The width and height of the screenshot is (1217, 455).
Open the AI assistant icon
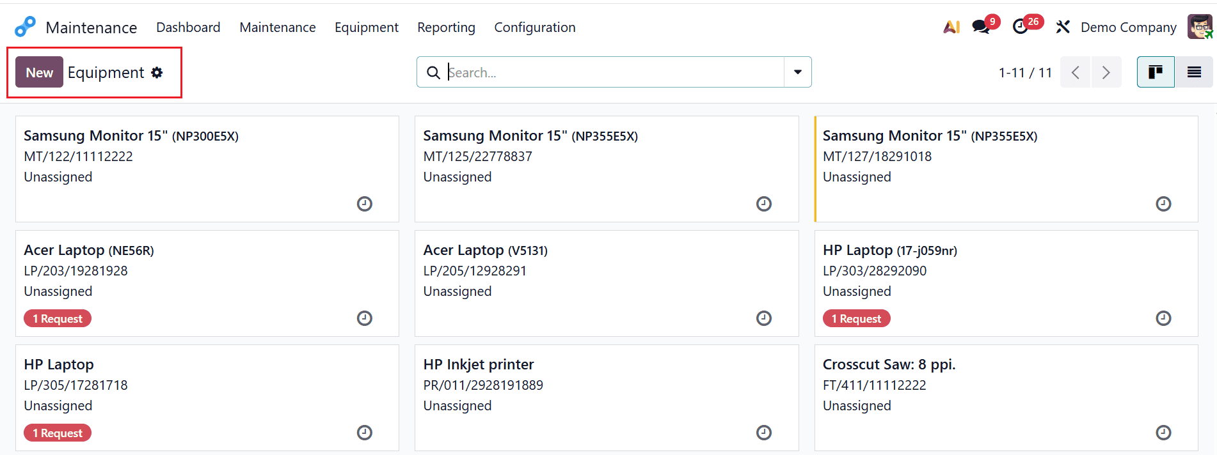pos(951,27)
